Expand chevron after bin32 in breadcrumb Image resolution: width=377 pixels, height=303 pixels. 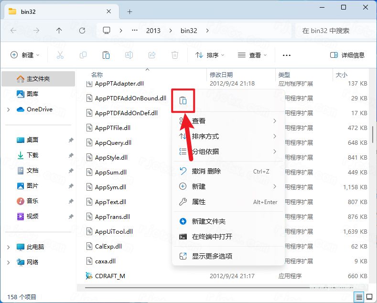pyautogui.click(x=207, y=31)
